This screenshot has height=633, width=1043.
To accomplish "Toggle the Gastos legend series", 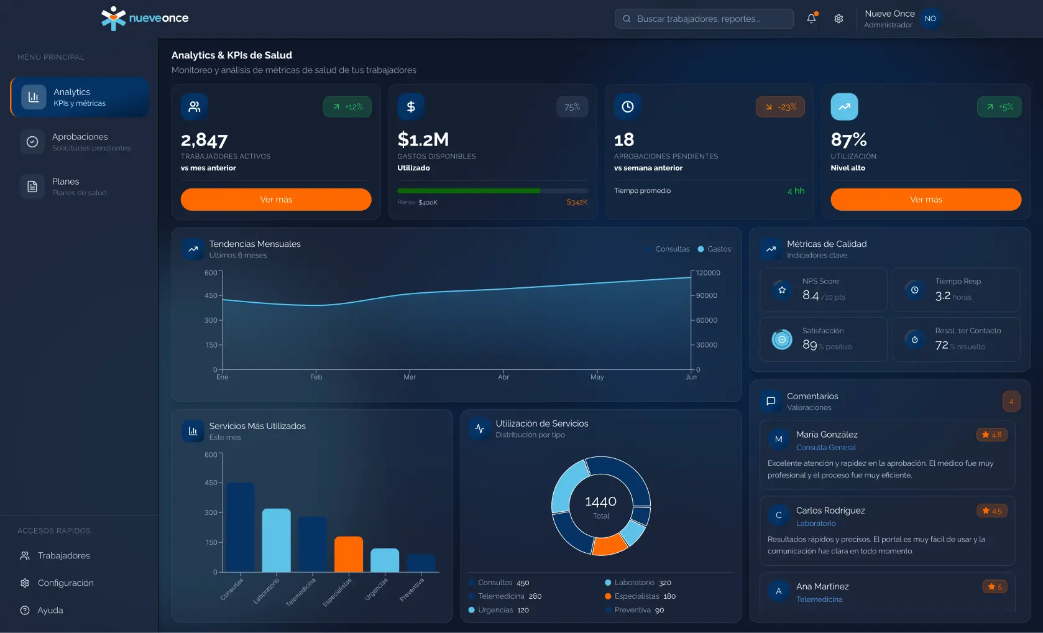I will (x=714, y=249).
